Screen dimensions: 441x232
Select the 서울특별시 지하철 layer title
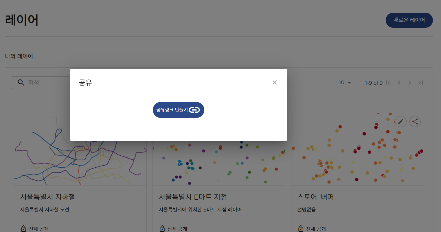47,197
